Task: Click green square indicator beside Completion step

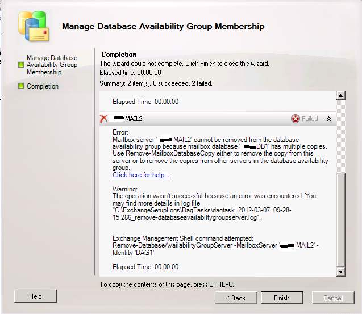Action: pyautogui.click(x=21, y=86)
